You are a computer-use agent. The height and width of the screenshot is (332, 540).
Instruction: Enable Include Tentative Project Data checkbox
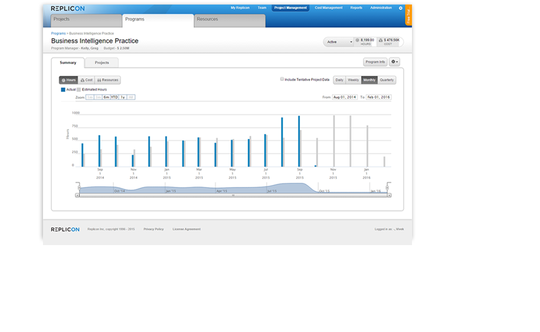tap(282, 79)
